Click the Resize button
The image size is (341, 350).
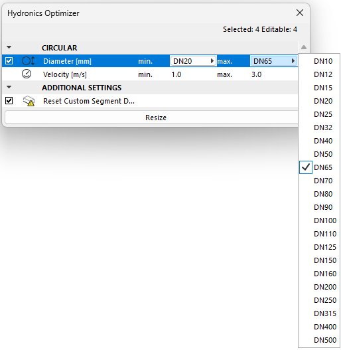[156, 118]
